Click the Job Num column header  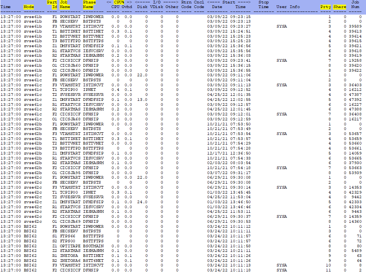click(356, 5)
